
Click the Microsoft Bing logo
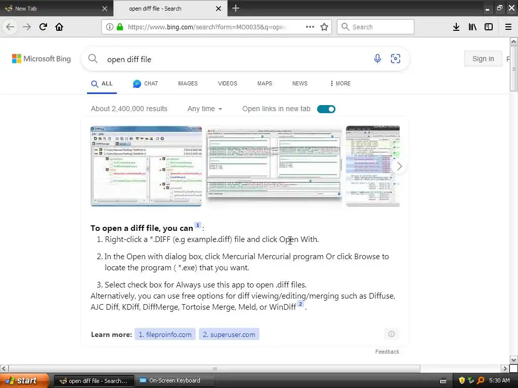41,59
